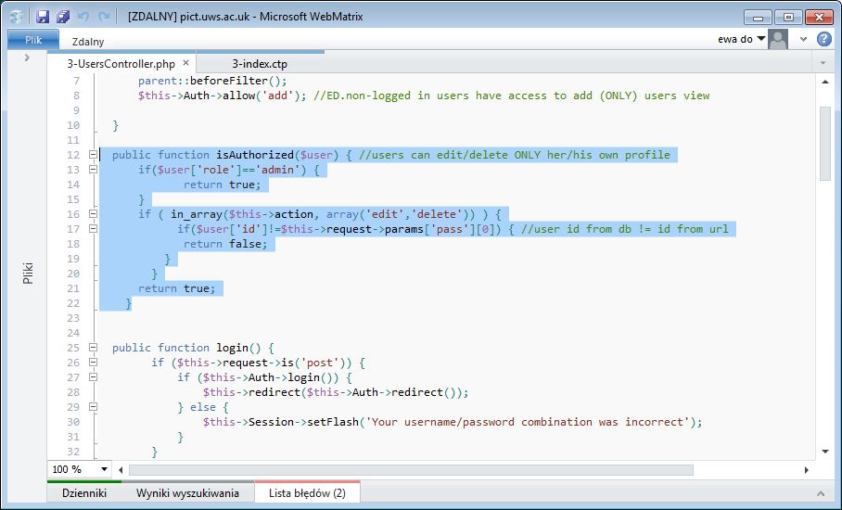
Task: Click the Save icon in title bar
Action: pos(43,17)
